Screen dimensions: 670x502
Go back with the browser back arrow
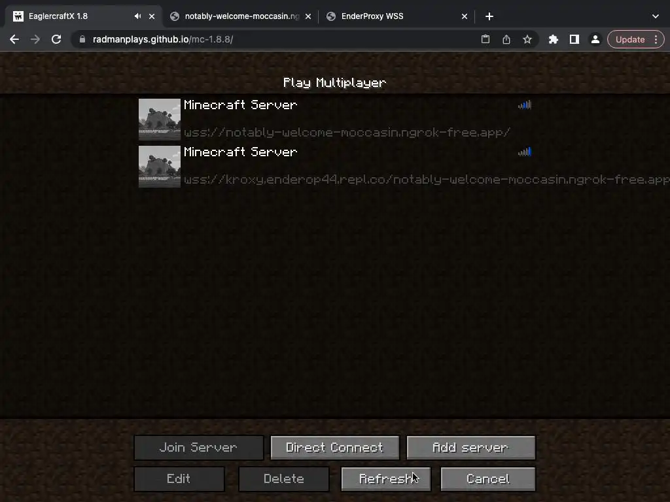(14, 39)
